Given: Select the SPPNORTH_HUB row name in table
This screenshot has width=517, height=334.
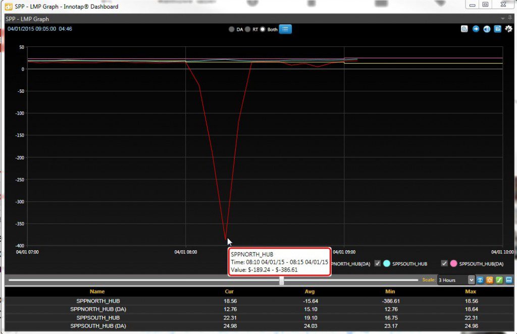Looking at the screenshot, I should pos(98,301).
